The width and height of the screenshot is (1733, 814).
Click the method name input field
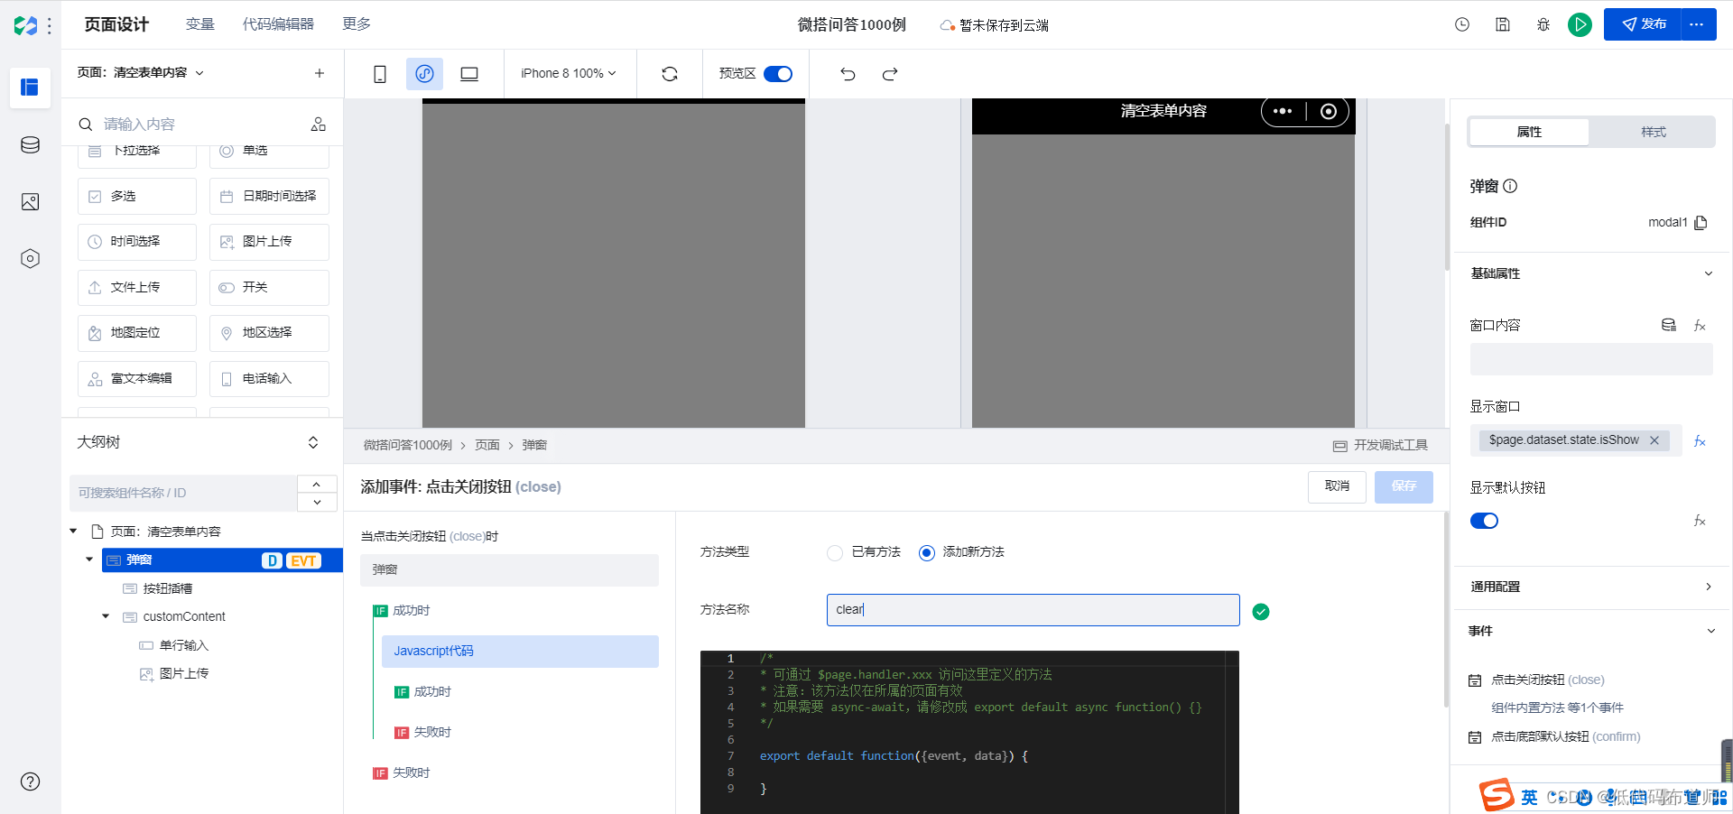pyautogui.click(x=1033, y=610)
